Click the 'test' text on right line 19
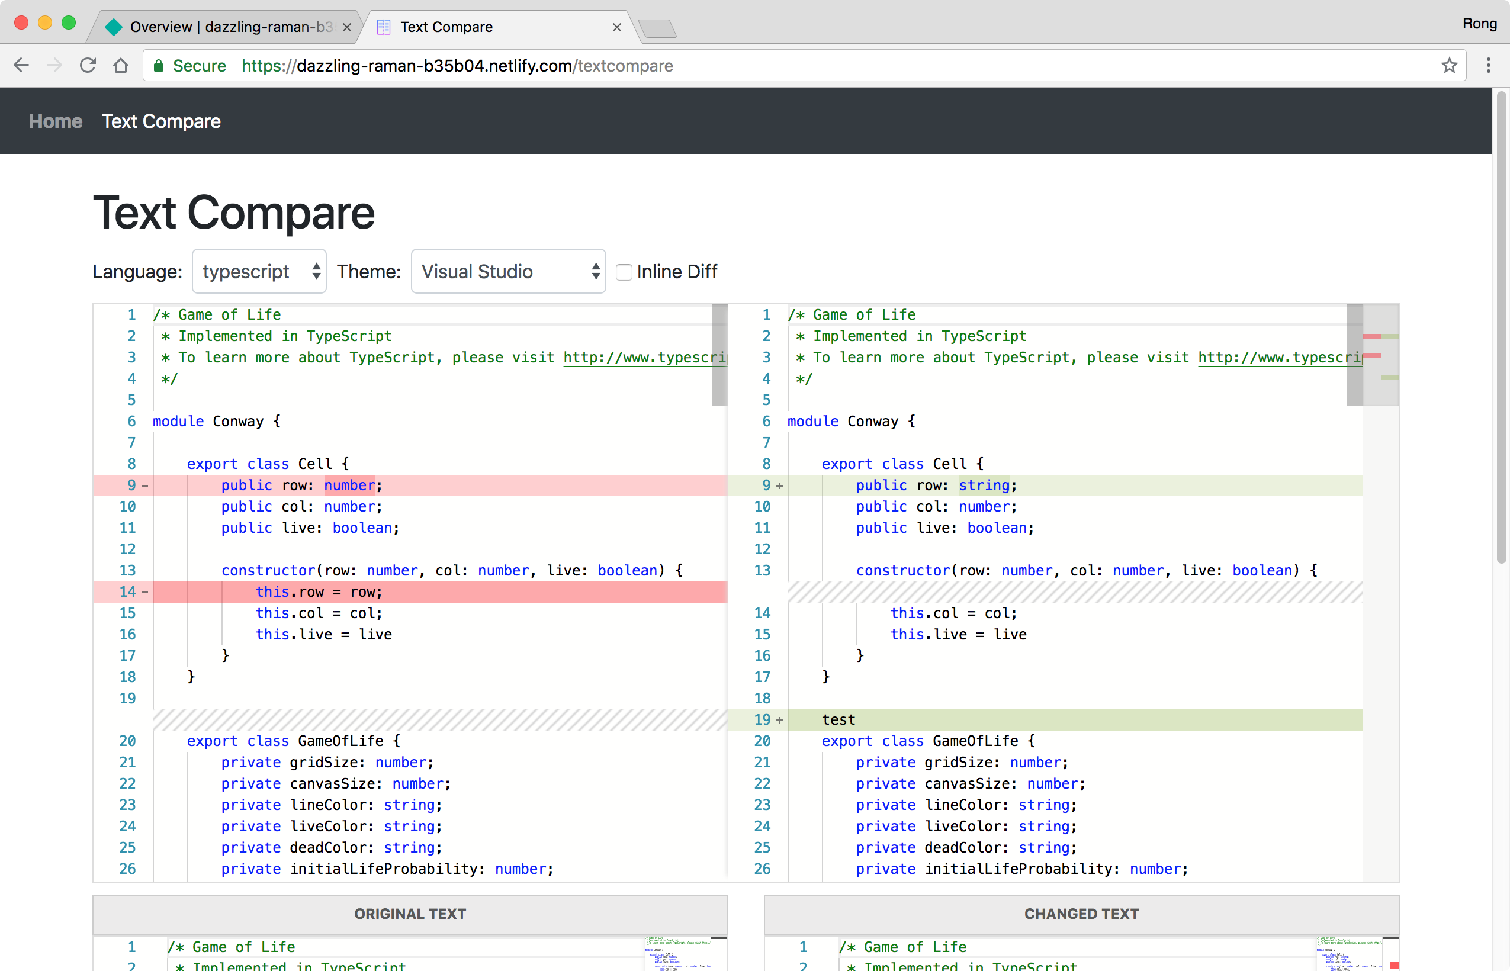1510x971 pixels. (x=838, y=720)
